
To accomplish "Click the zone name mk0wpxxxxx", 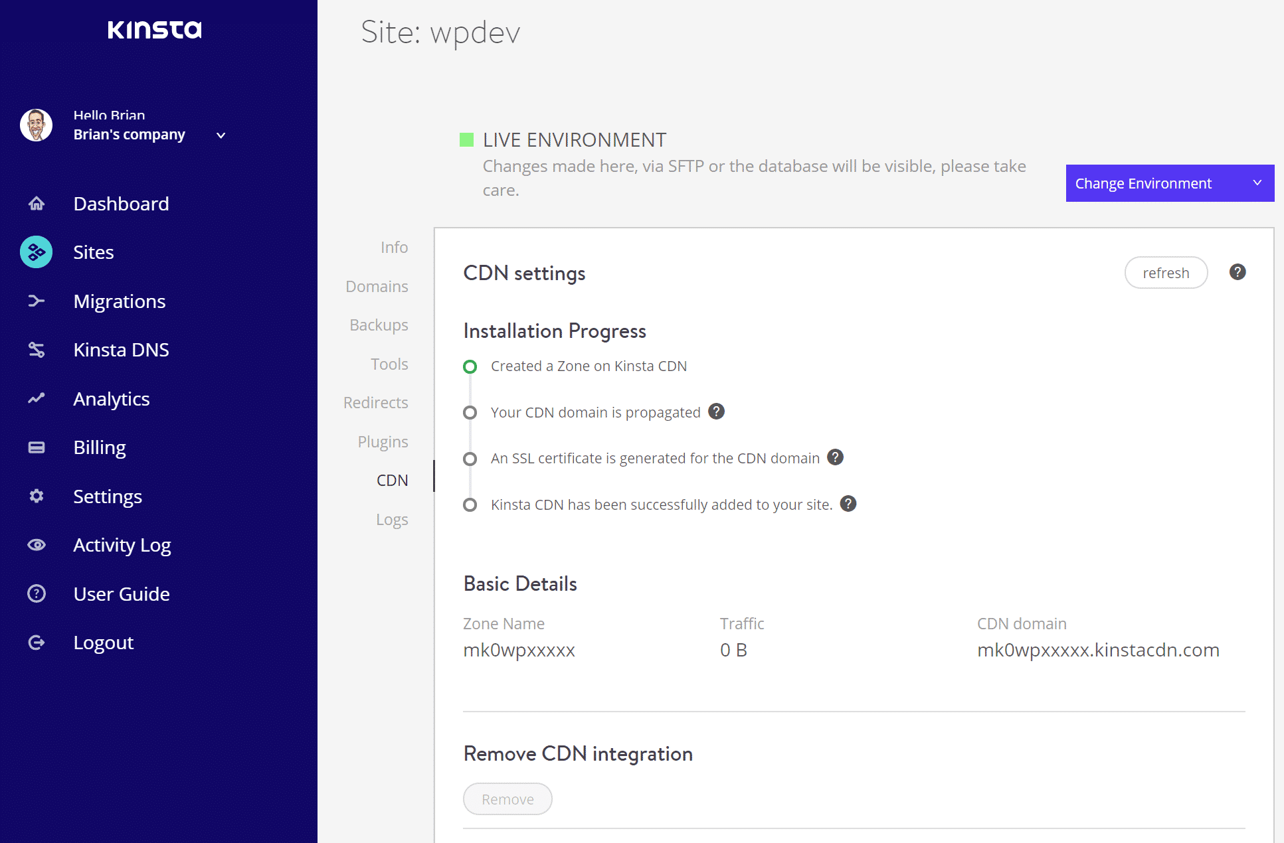I will tap(519, 650).
